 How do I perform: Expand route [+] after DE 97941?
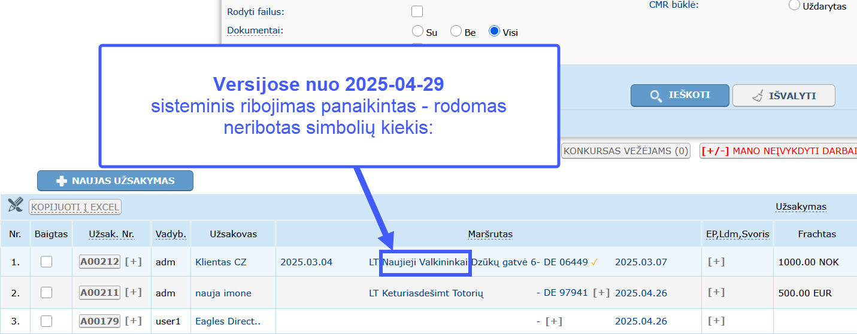(x=601, y=293)
